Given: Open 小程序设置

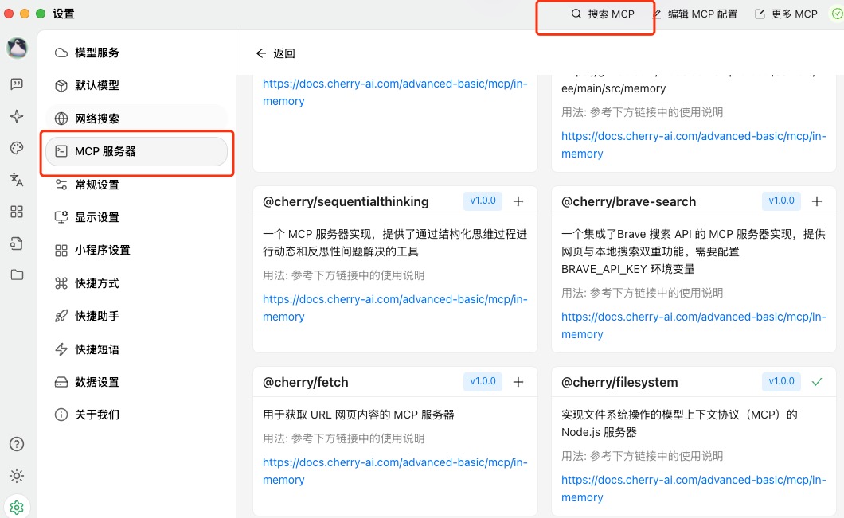Looking at the screenshot, I should pyautogui.click(x=137, y=250).
